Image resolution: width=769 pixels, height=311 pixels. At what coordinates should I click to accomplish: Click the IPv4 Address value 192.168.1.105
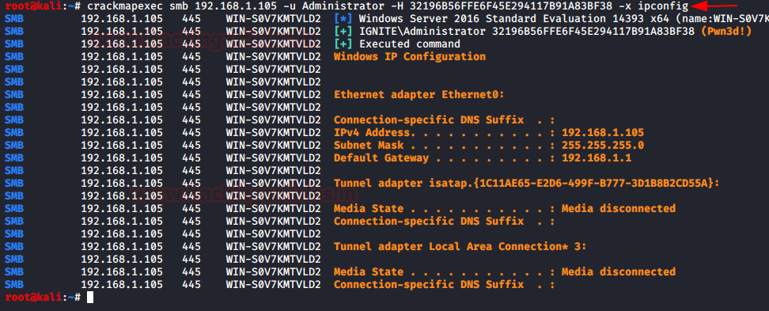point(603,132)
